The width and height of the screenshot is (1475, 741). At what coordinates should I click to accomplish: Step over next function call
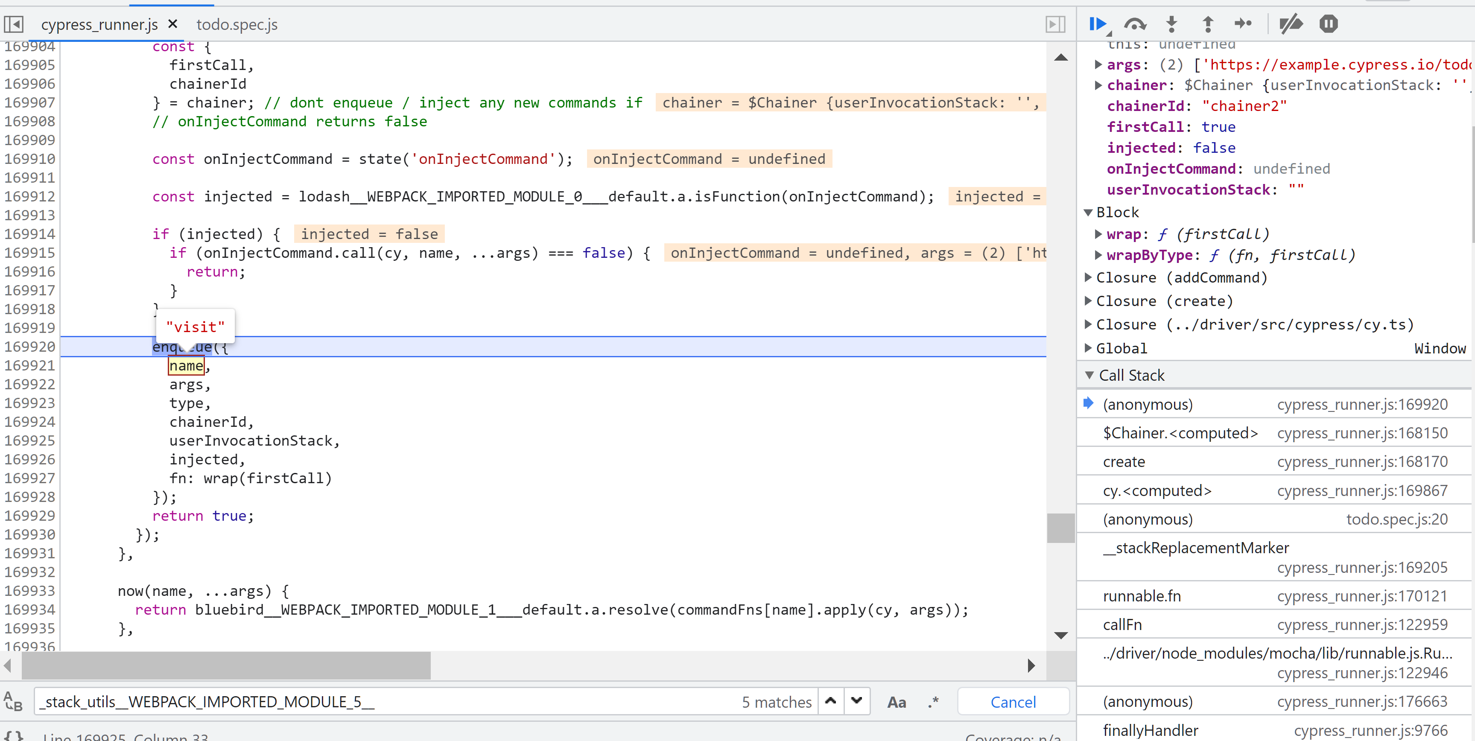(1134, 24)
